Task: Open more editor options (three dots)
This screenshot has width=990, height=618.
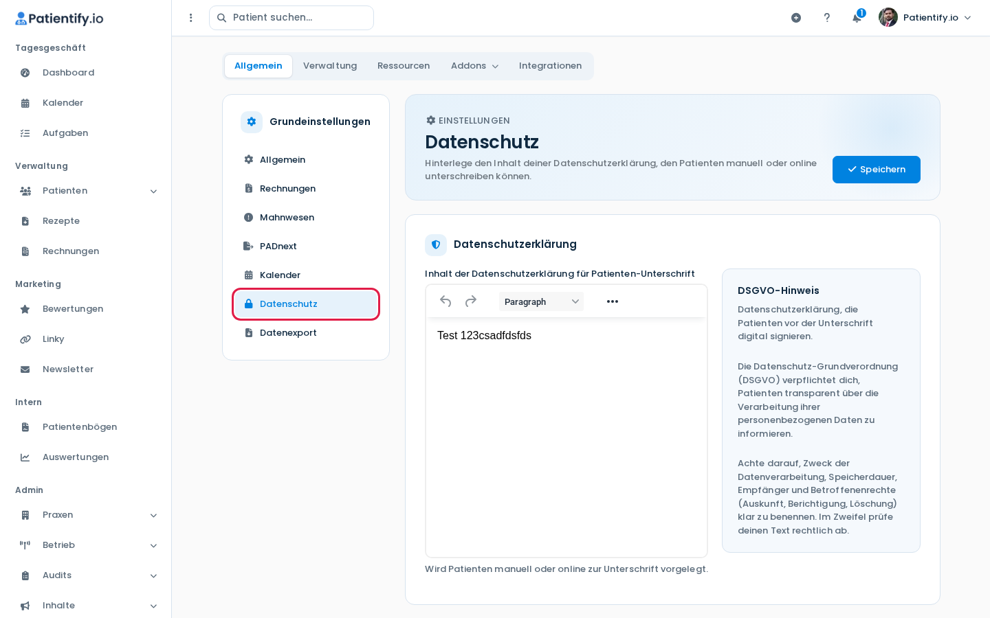Action: click(613, 301)
